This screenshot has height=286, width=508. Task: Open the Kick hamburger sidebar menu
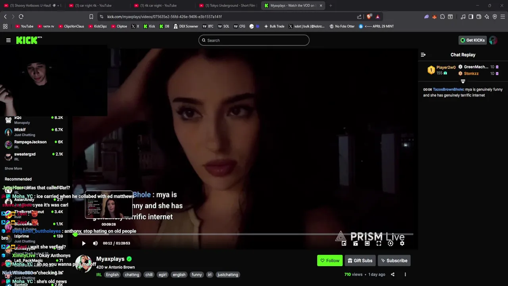click(x=8, y=40)
